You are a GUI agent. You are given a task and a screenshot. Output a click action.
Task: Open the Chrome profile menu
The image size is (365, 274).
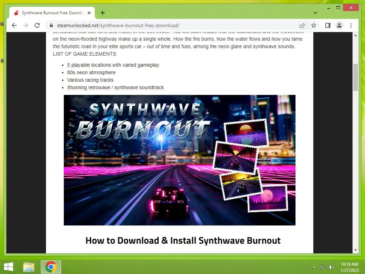coord(339,25)
